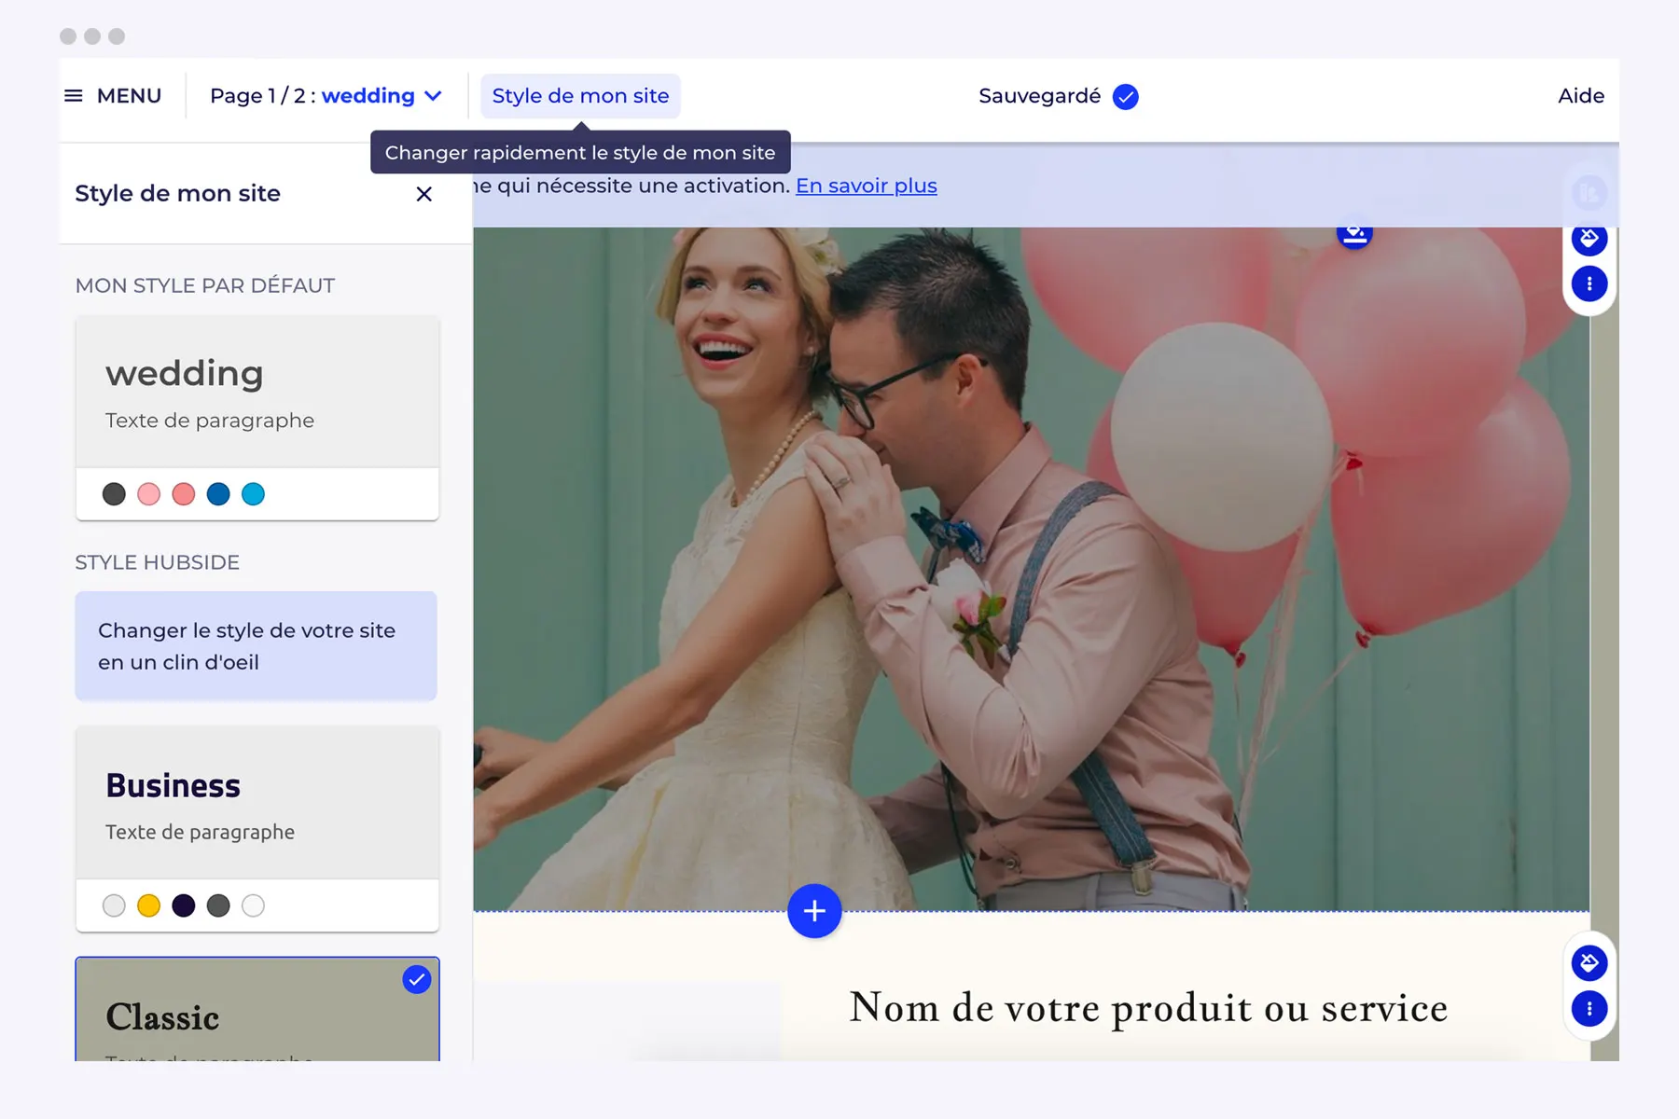The image size is (1679, 1119).
Task: Open the Aide menu
Action: coord(1581,96)
